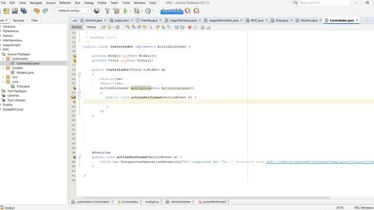The height and width of the screenshot is (210, 374).
Task: Open the Refactor menu
Action: [x=65, y=3]
